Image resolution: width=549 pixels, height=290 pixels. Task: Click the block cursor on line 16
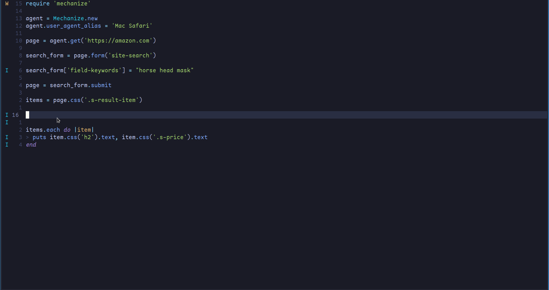pos(27,115)
